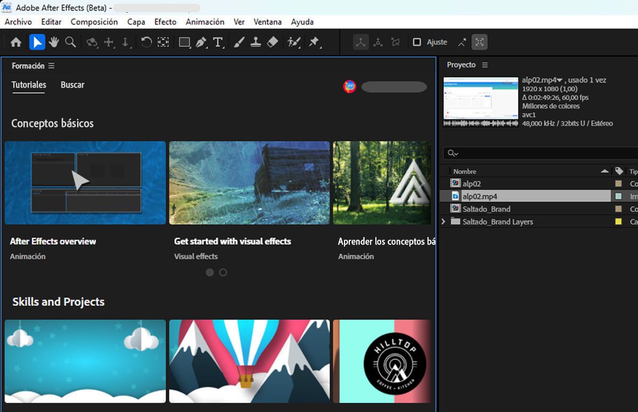Open the Ayuda menu
The width and height of the screenshot is (638, 412).
[302, 22]
